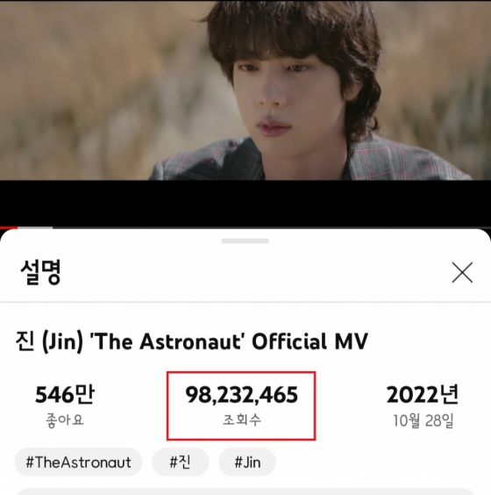Tap the 조회수 label under the view count
The height and width of the screenshot is (495, 491).
(242, 420)
